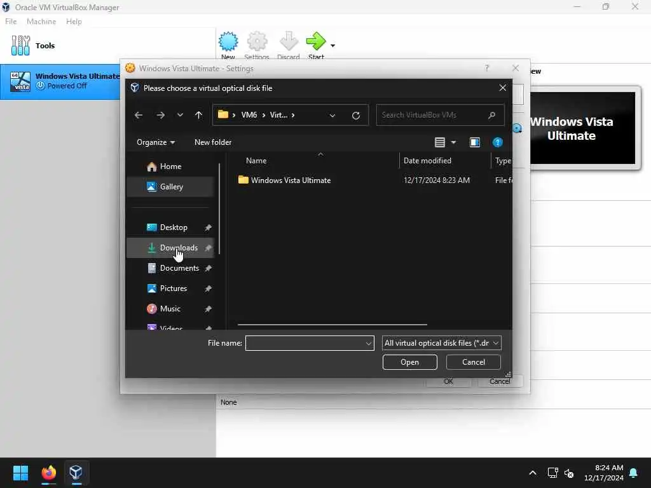Click the Open button
Viewport: 651px width, 488px height.
pyautogui.click(x=410, y=362)
